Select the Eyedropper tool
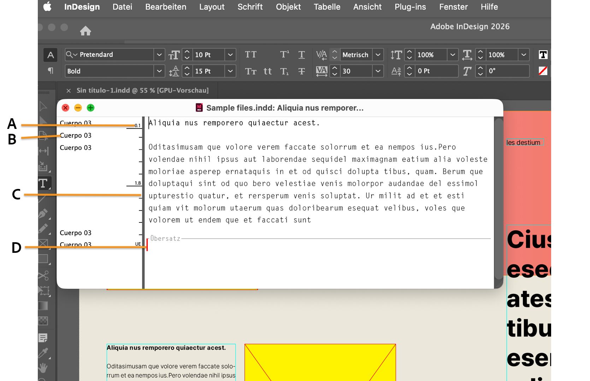 point(43,353)
